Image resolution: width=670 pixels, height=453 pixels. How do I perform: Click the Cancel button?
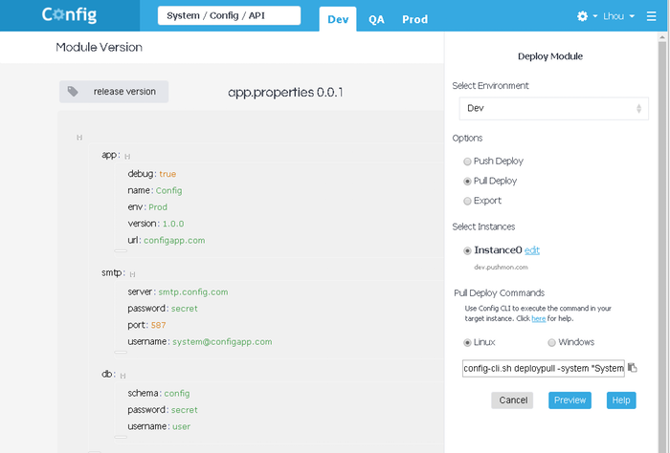pos(512,400)
